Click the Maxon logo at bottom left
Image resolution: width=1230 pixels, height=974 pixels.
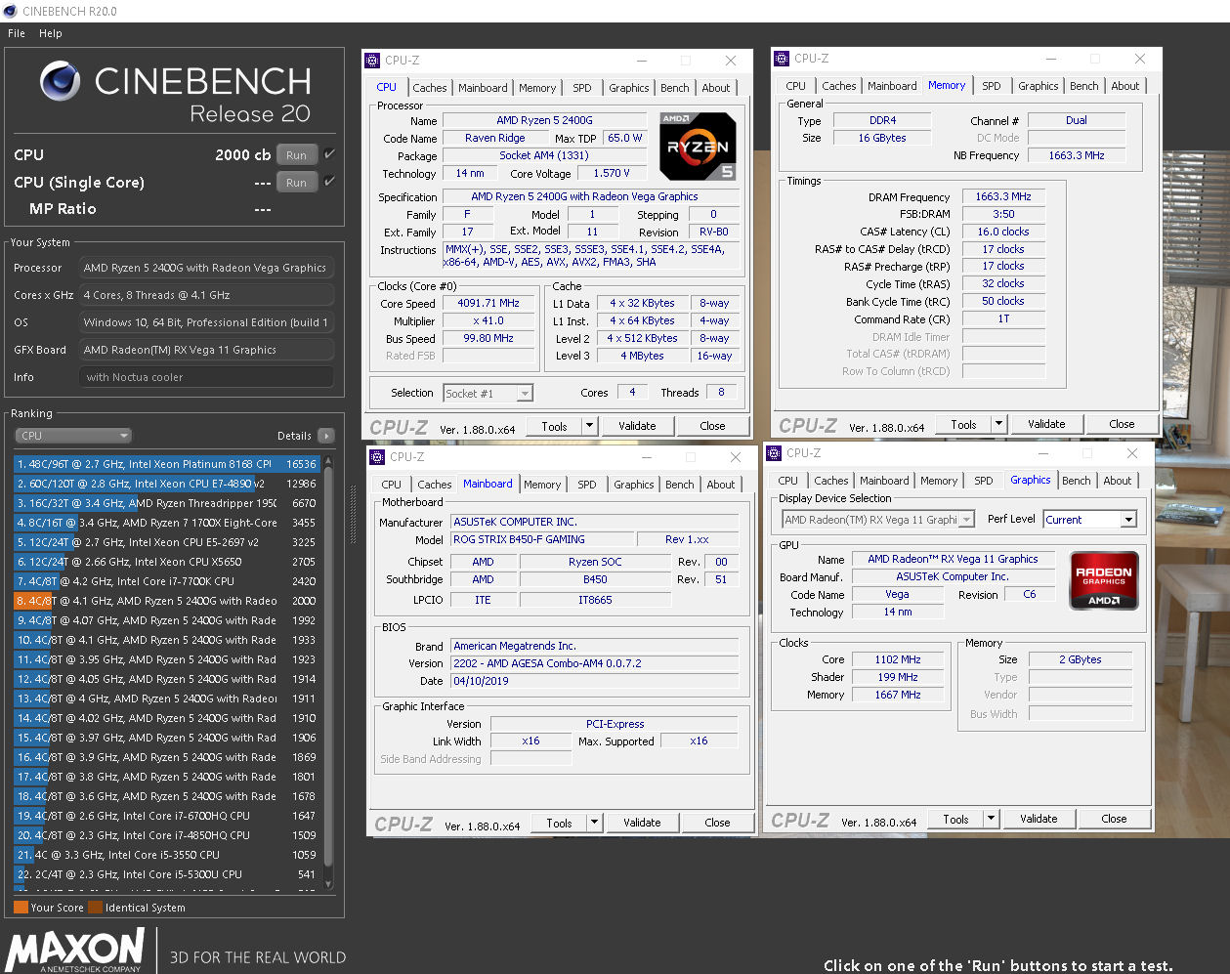click(75, 951)
